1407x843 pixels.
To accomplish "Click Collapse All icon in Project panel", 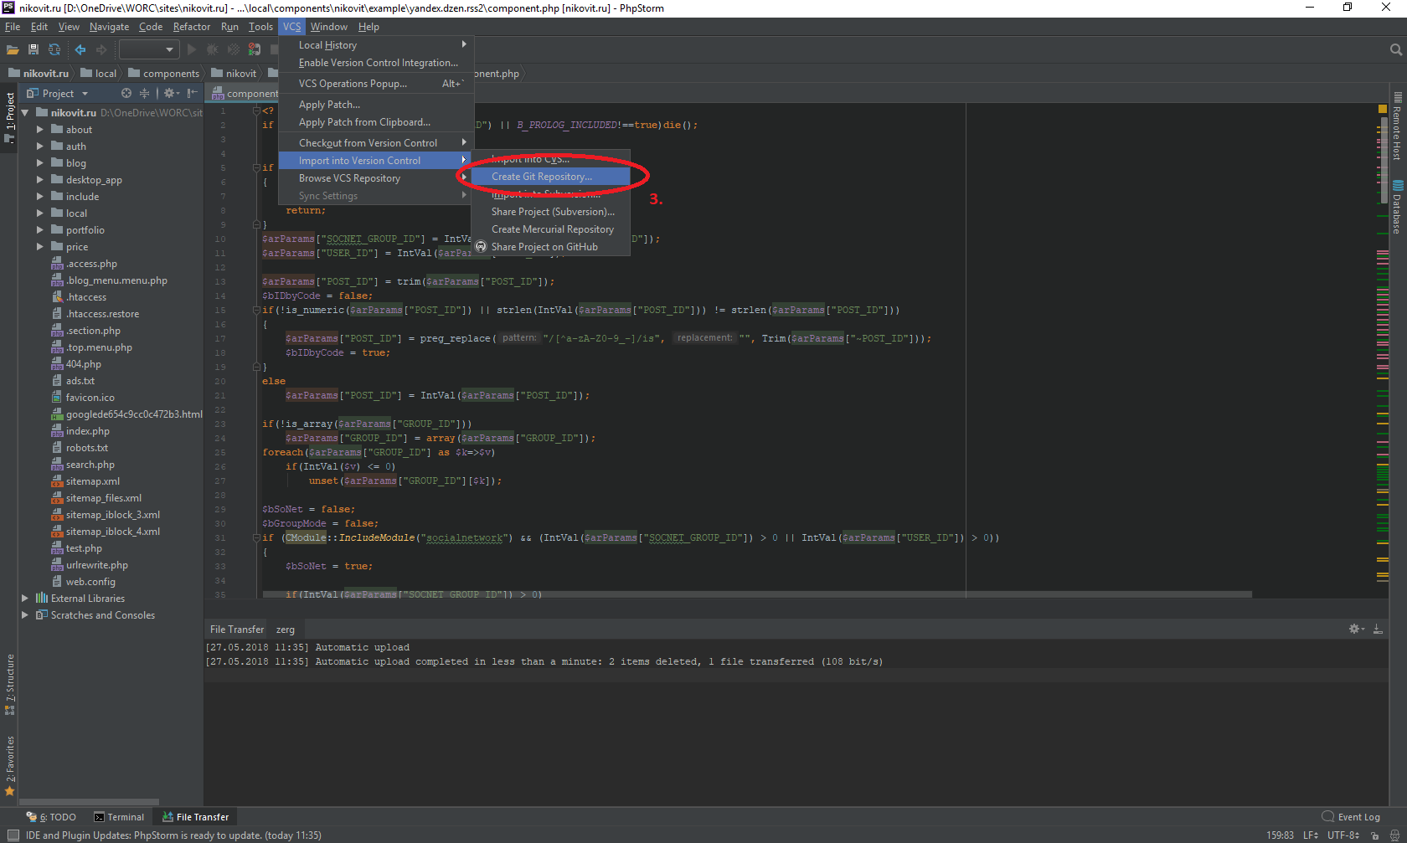I will coord(144,93).
